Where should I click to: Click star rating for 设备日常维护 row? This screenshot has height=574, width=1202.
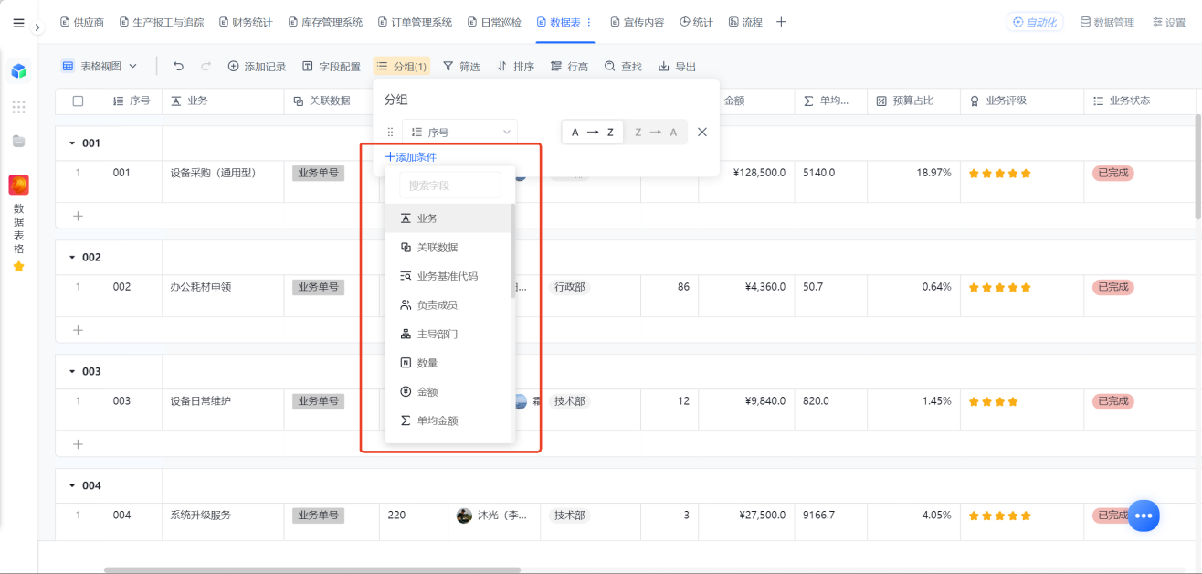(993, 401)
